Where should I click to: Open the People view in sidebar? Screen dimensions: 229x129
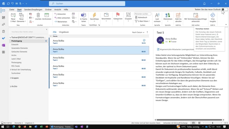coord(4,24)
